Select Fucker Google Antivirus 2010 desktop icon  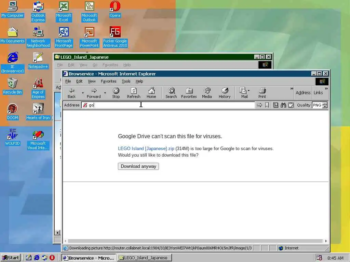(115, 37)
